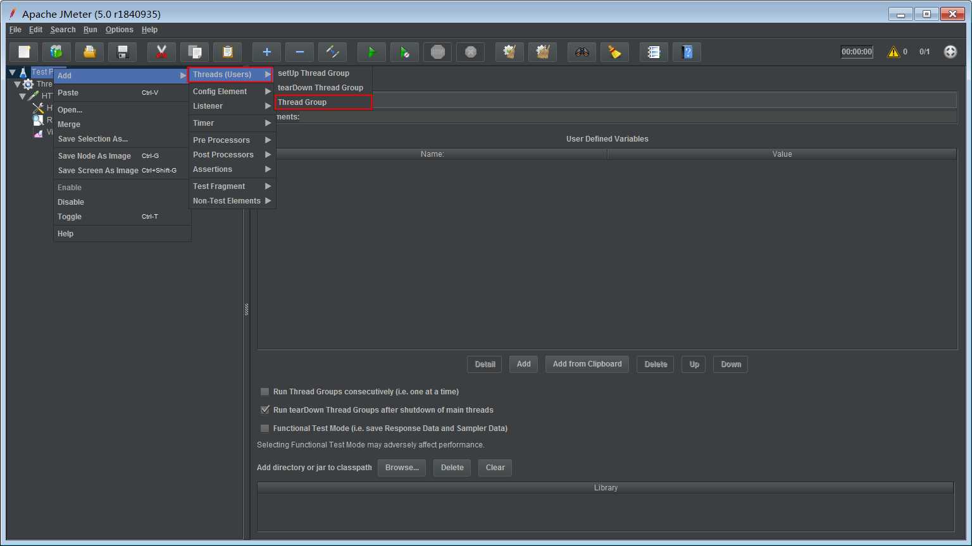This screenshot has width=972, height=546.
Task: Click Start no pauses icon
Action: click(405, 52)
